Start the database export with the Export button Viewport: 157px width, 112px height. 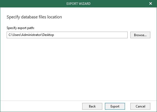[115, 106]
